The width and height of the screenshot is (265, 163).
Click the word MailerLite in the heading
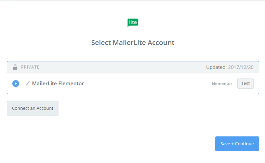[129, 43]
